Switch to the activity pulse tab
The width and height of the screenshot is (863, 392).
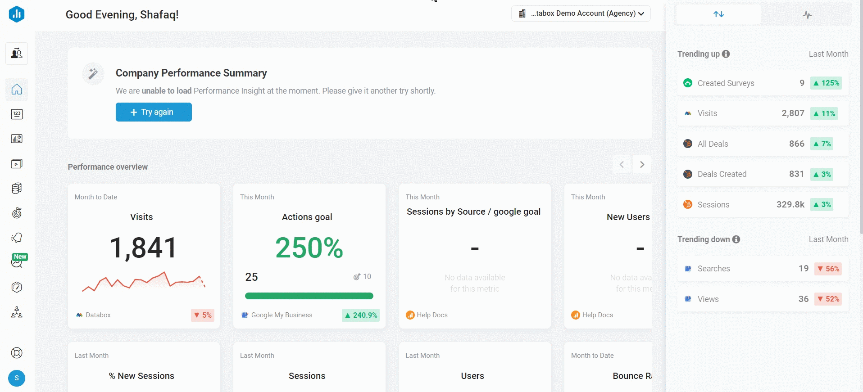(x=807, y=15)
